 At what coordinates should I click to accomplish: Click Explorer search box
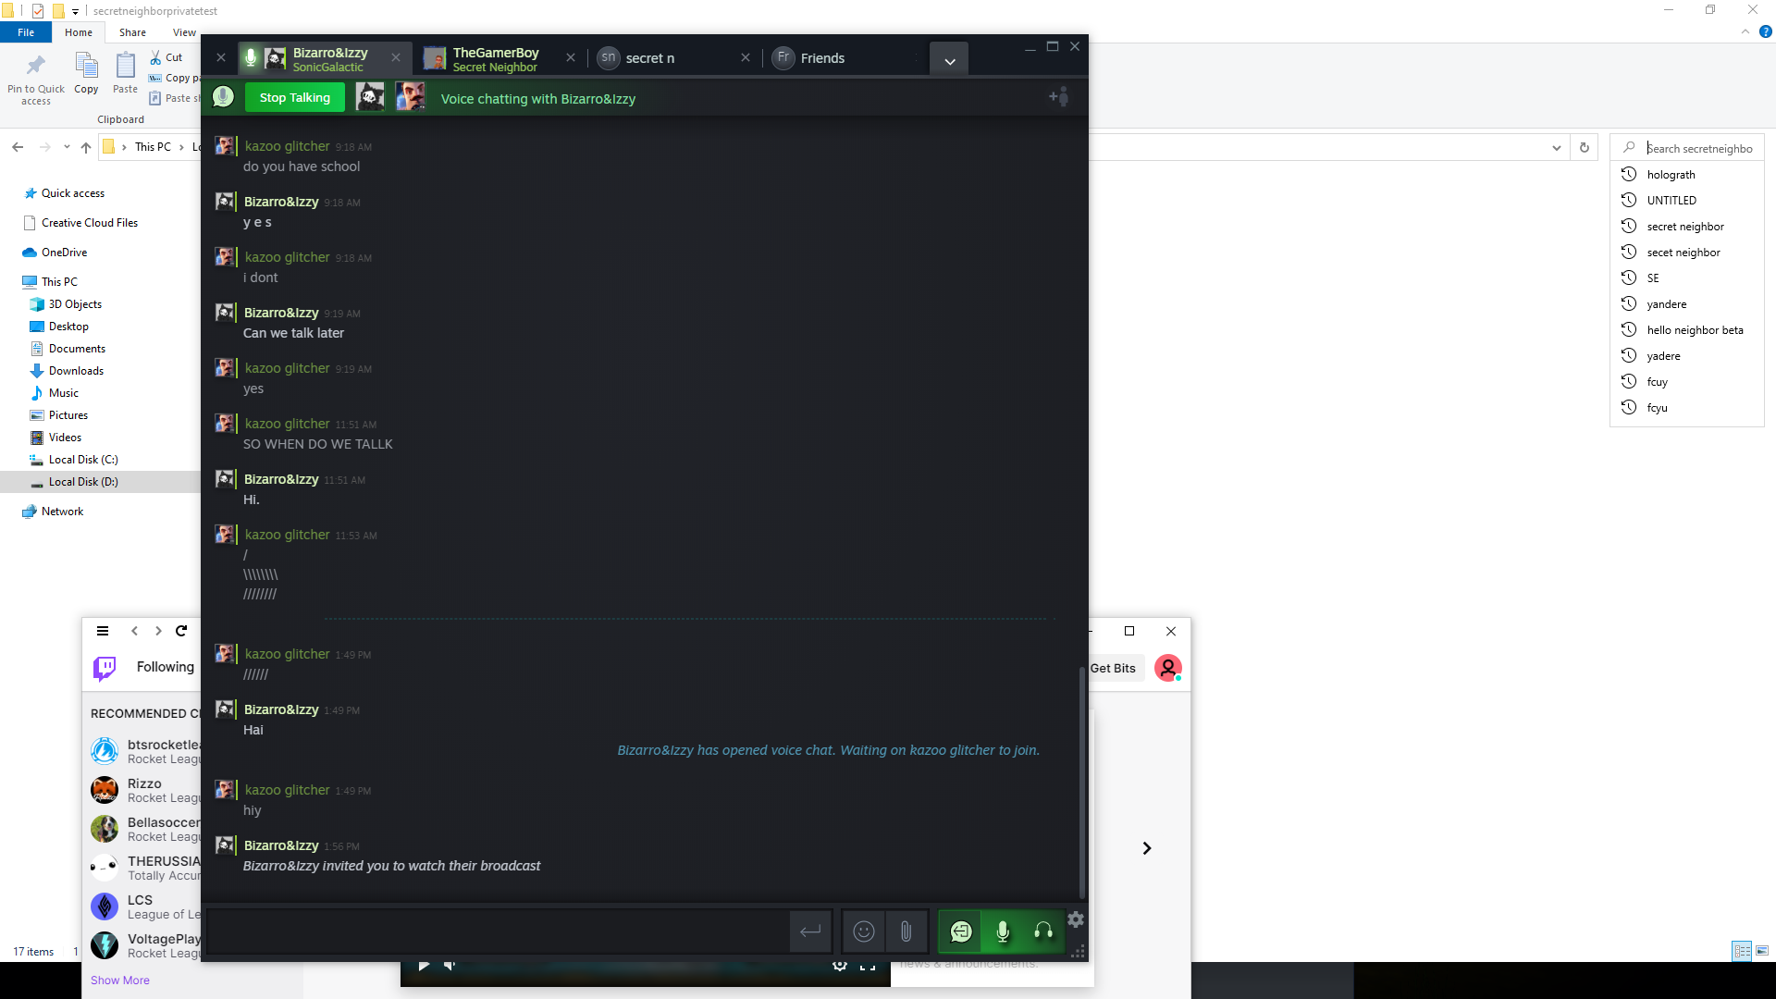1687,148
